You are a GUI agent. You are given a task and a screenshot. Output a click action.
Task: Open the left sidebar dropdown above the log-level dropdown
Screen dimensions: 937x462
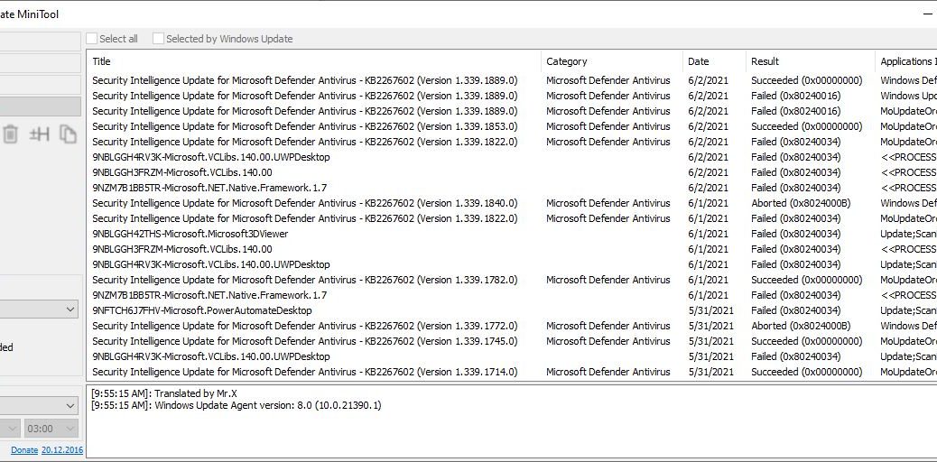39,309
